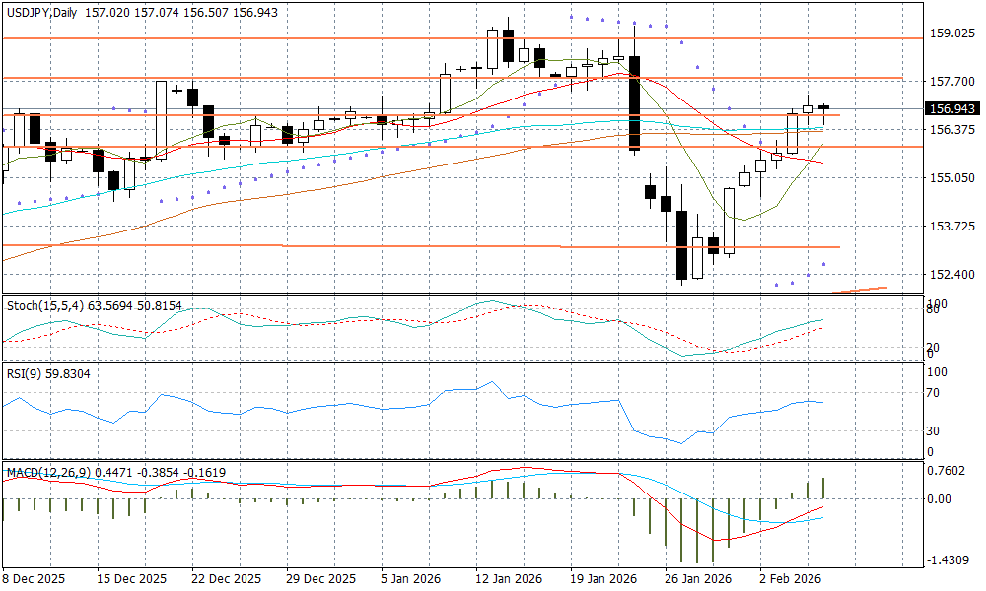Click the MACD(12,26,9) indicator label
Image resolution: width=986 pixels, height=591 pixels.
click(x=47, y=473)
